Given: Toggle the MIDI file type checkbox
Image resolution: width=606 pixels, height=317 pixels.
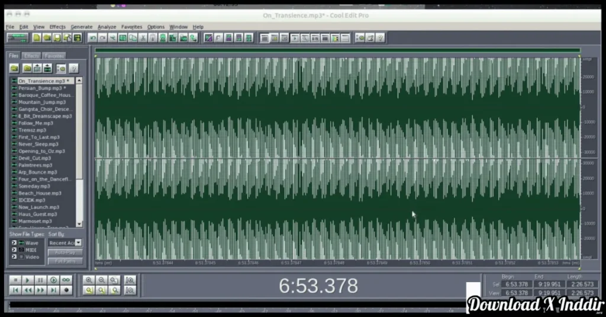Looking at the screenshot, I should pyautogui.click(x=14, y=250).
